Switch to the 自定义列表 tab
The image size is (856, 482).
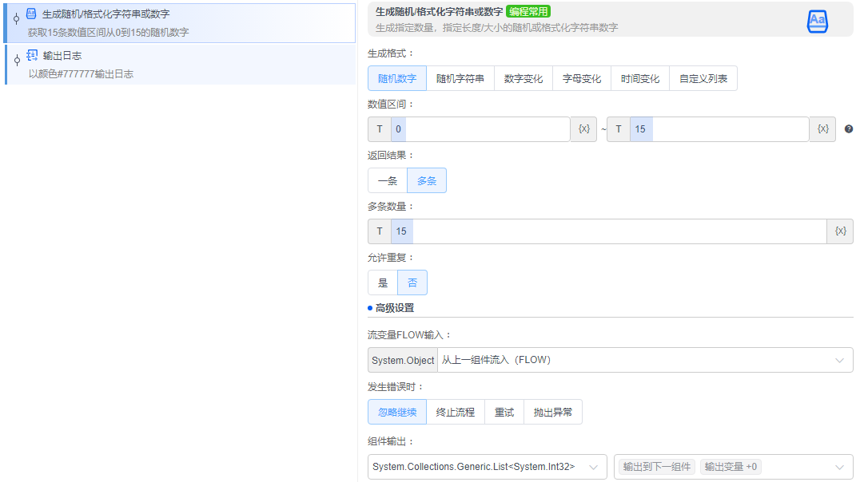coord(703,78)
